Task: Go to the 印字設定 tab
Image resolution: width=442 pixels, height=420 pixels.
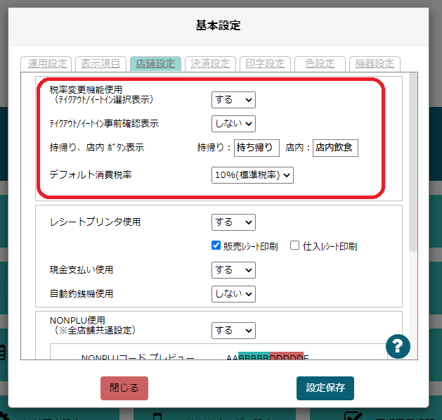Action: pos(265,64)
